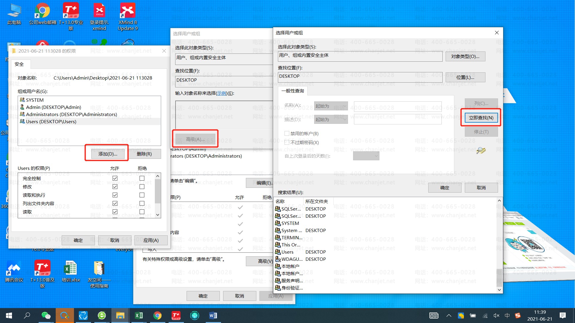Uncheck the 修改 allow checkbox

coord(115,187)
